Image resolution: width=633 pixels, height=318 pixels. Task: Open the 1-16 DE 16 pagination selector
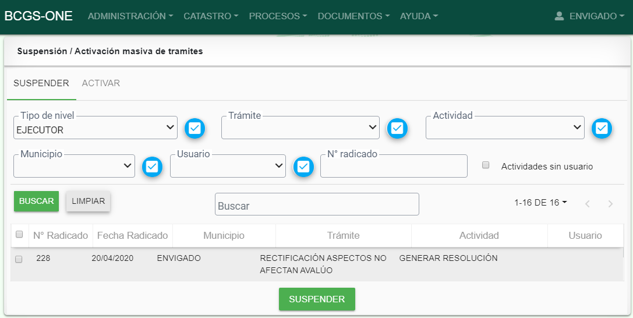[x=540, y=203]
